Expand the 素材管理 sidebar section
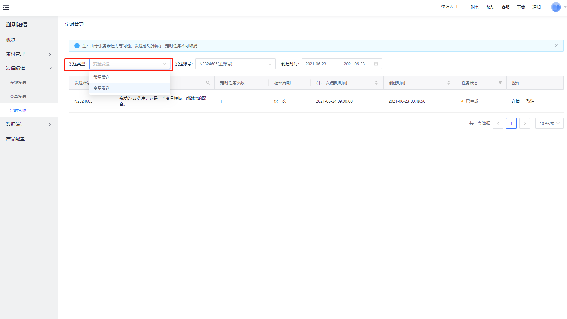This screenshot has width=567, height=319. (29, 54)
